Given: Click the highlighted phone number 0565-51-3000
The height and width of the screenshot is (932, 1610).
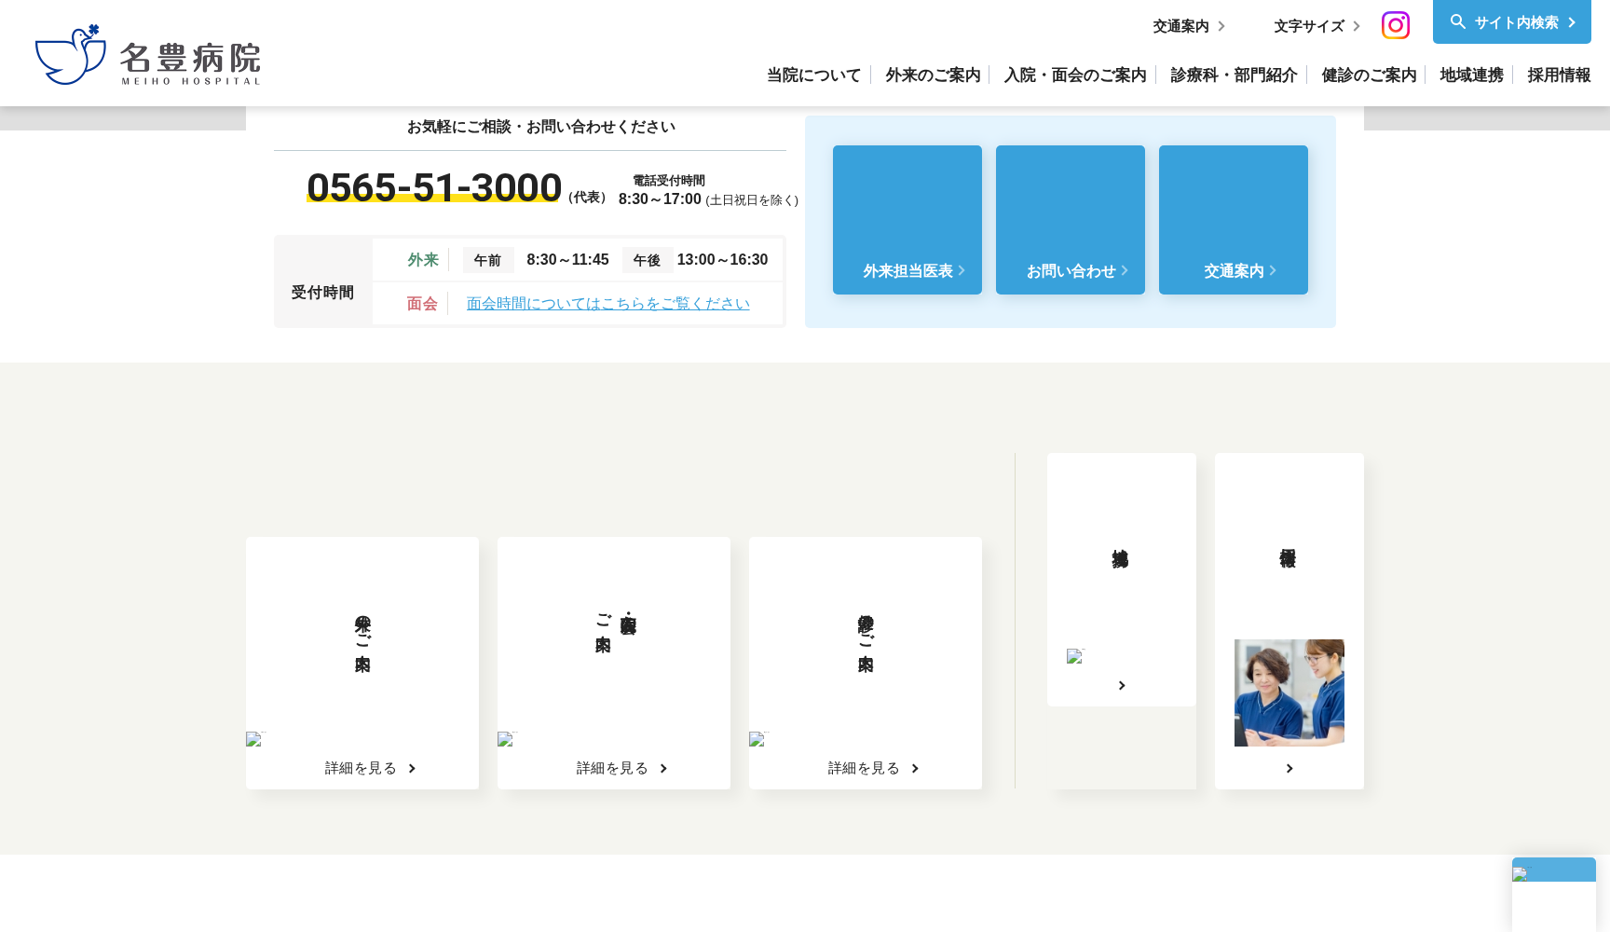Looking at the screenshot, I should point(434,187).
